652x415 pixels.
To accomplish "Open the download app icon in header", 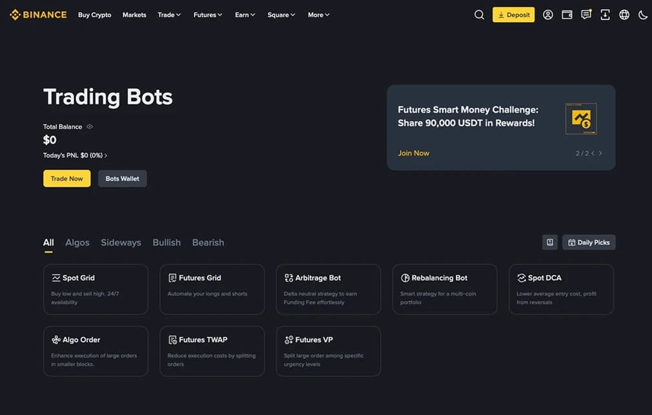I will 605,14.
